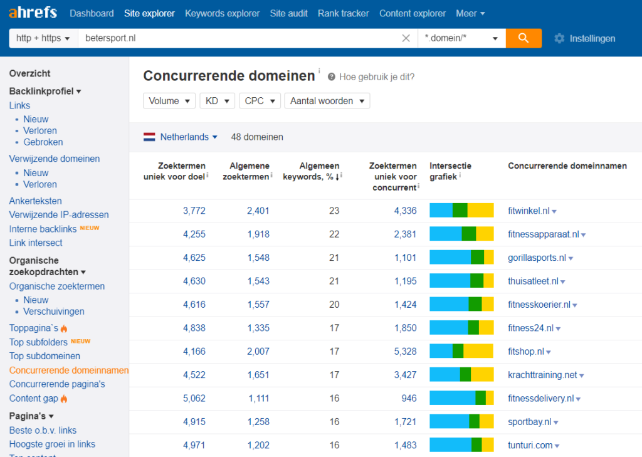Screen dimensions: 642x457
Task: Open Content explorer
Action: pyautogui.click(x=413, y=14)
